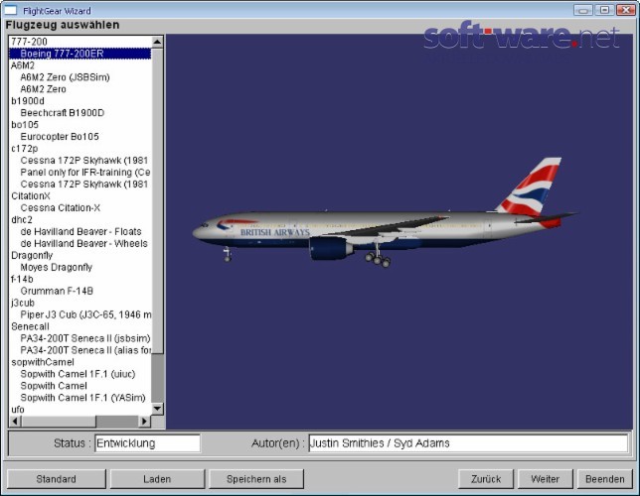This screenshot has width=640, height=496.
Task: Choose PA34-200T Seneca II (jsbsim)
Action: 80,338
